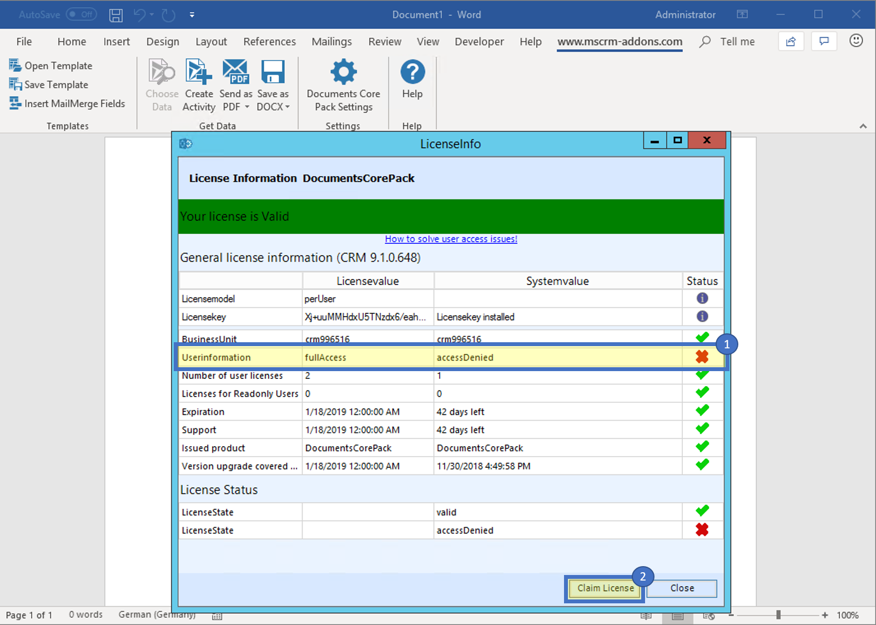The height and width of the screenshot is (625, 876).
Task: Switch to the Review ribbon tab
Action: (x=385, y=42)
